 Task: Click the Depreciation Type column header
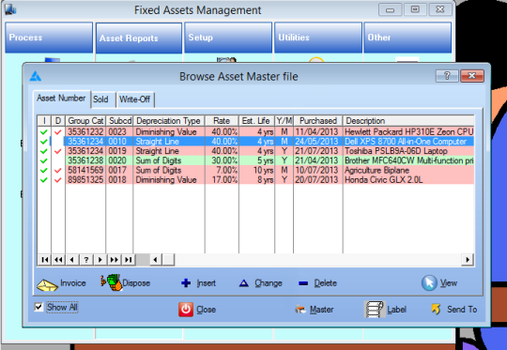click(168, 120)
